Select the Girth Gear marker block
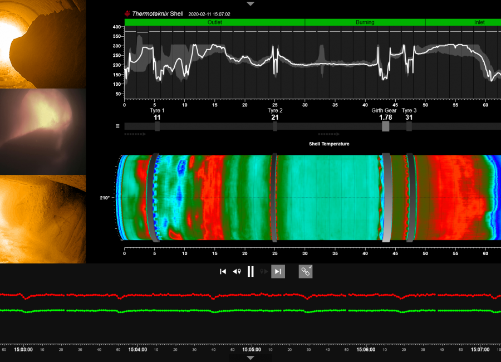501x362 pixels. click(x=385, y=126)
